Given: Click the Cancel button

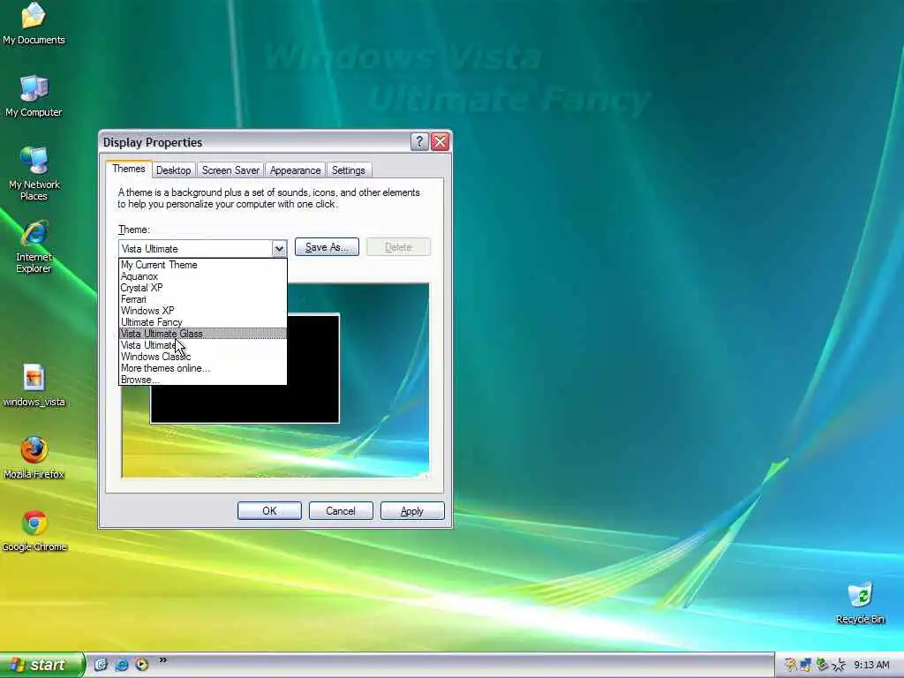Looking at the screenshot, I should click(x=341, y=511).
